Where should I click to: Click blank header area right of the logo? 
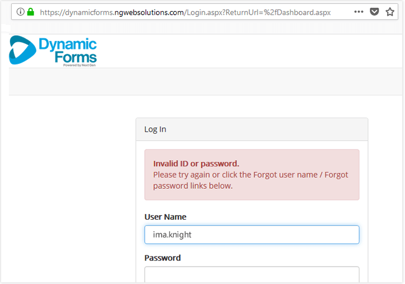click(x=252, y=50)
